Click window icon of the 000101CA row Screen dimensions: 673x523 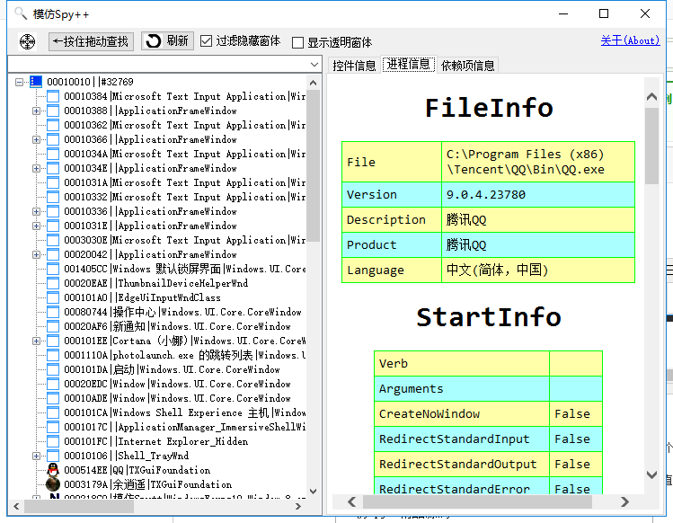tap(53, 412)
